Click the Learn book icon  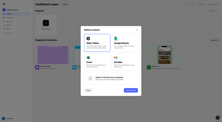[x=200, y=4]
